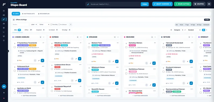
Task: Click the card icon button in top bar
Action: click(209, 4)
